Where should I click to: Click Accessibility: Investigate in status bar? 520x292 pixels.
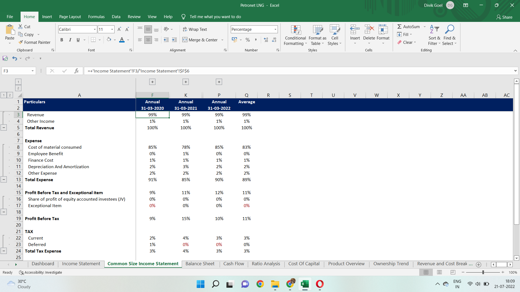pos(41,272)
